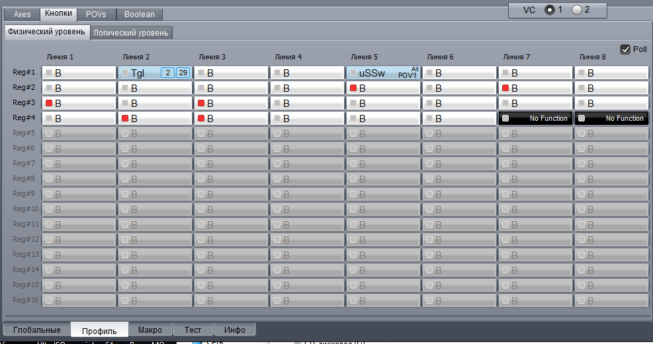
Task: Click the gray indicator in Reg#4 Линия 4
Action: [x=277, y=118]
